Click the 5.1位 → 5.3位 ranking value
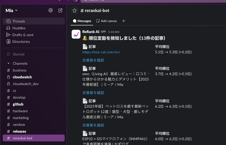The width and height of the screenshot is (226, 145). pos(173,52)
